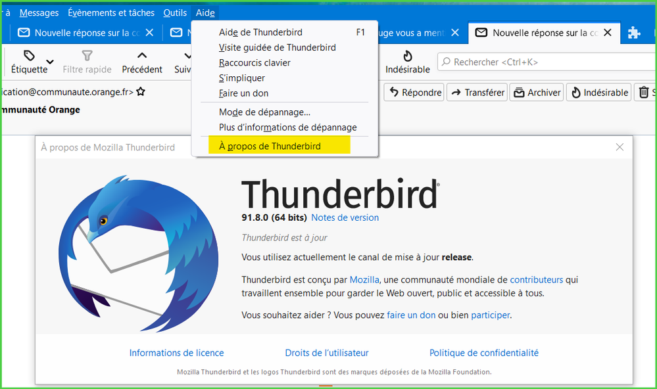Image resolution: width=657 pixels, height=389 pixels.
Task: Archive the message with Archiver button
Action: (x=537, y=92)
